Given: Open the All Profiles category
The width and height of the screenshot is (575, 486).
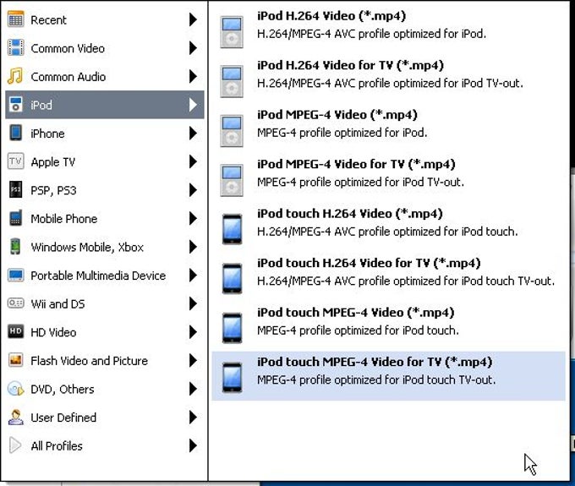Looking at the screenshot, I should [105, 445].
